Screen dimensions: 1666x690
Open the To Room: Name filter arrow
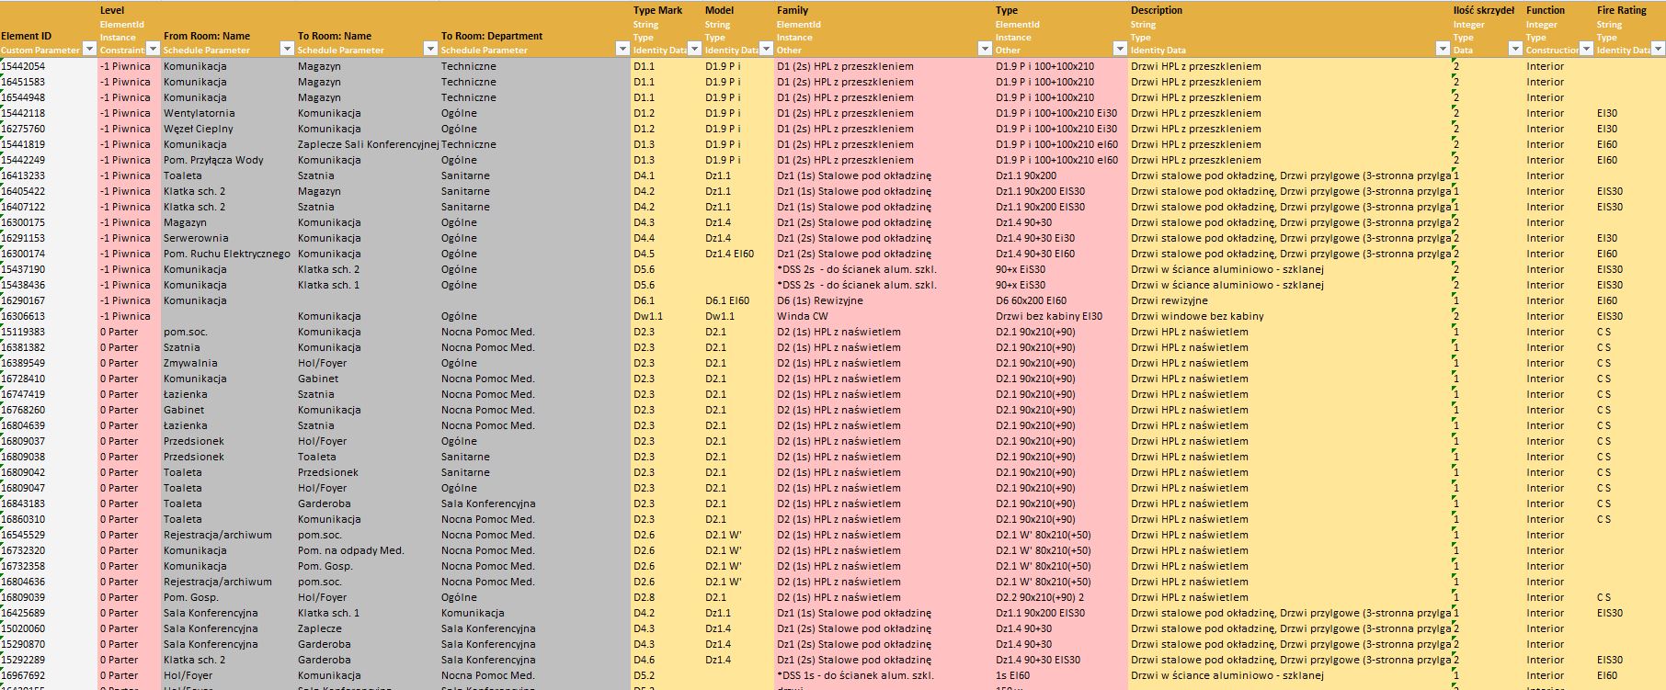pyautogui.click(x=429, y=50)
